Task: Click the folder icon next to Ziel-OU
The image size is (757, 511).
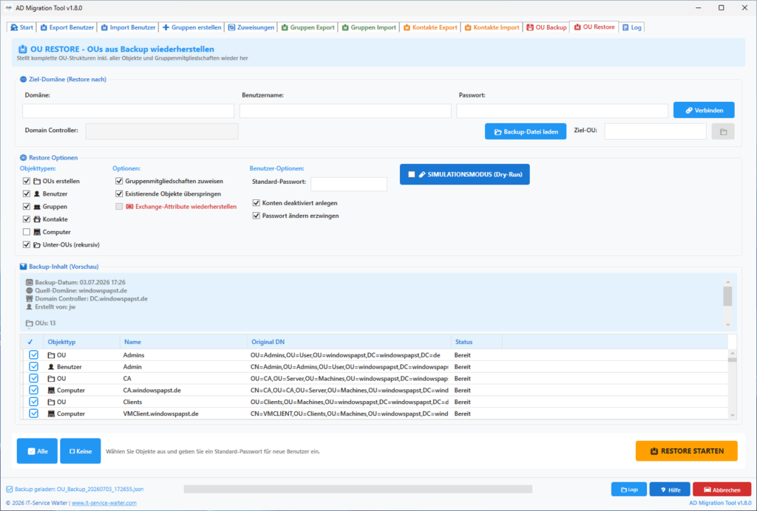Action: 723,131
